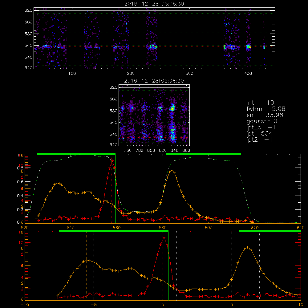The width and height of the screenshot is (308, 308).
Task: Click the profile plot x-axis label 600
Action: (209, 228)
